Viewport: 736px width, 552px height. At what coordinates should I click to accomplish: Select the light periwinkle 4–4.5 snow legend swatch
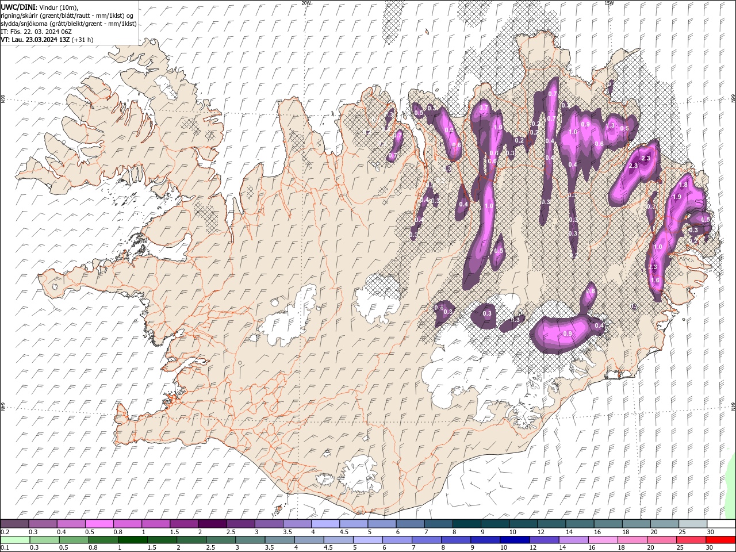325,524
